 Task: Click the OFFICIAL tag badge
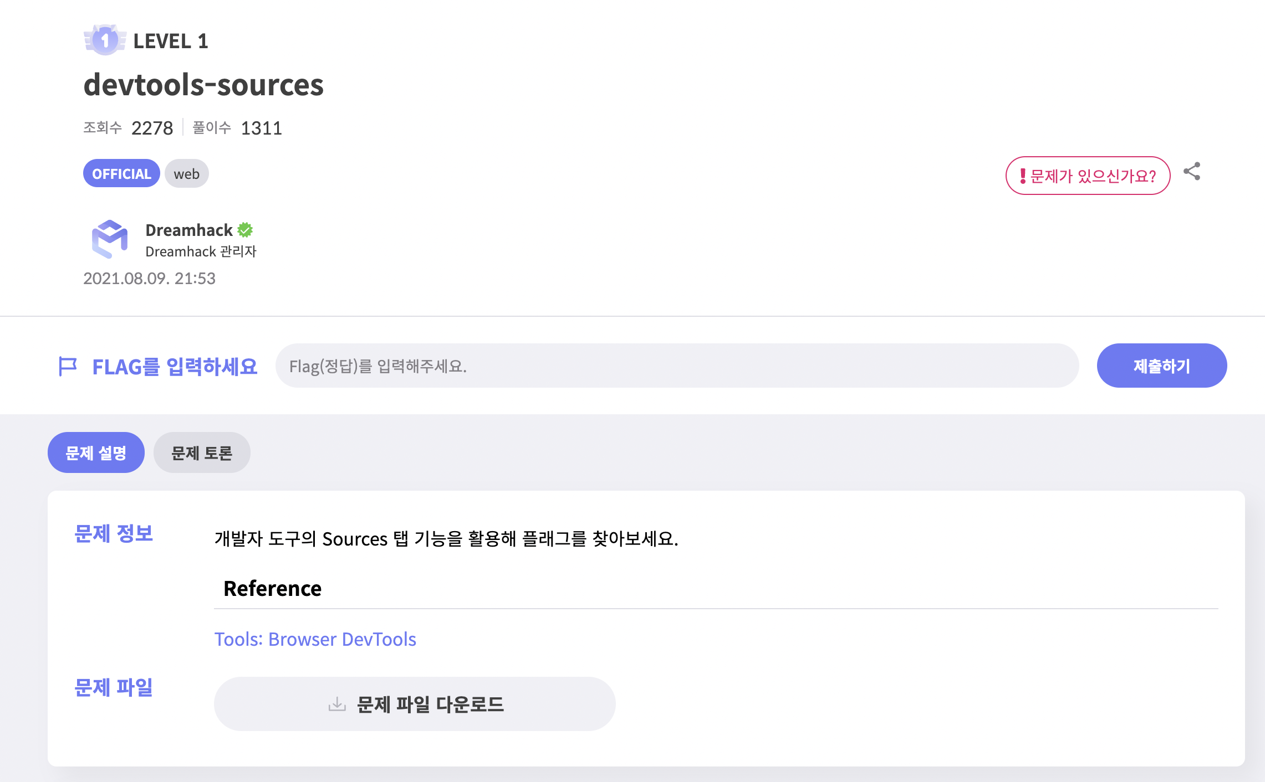pyautogui.click(x=121, y=173)
